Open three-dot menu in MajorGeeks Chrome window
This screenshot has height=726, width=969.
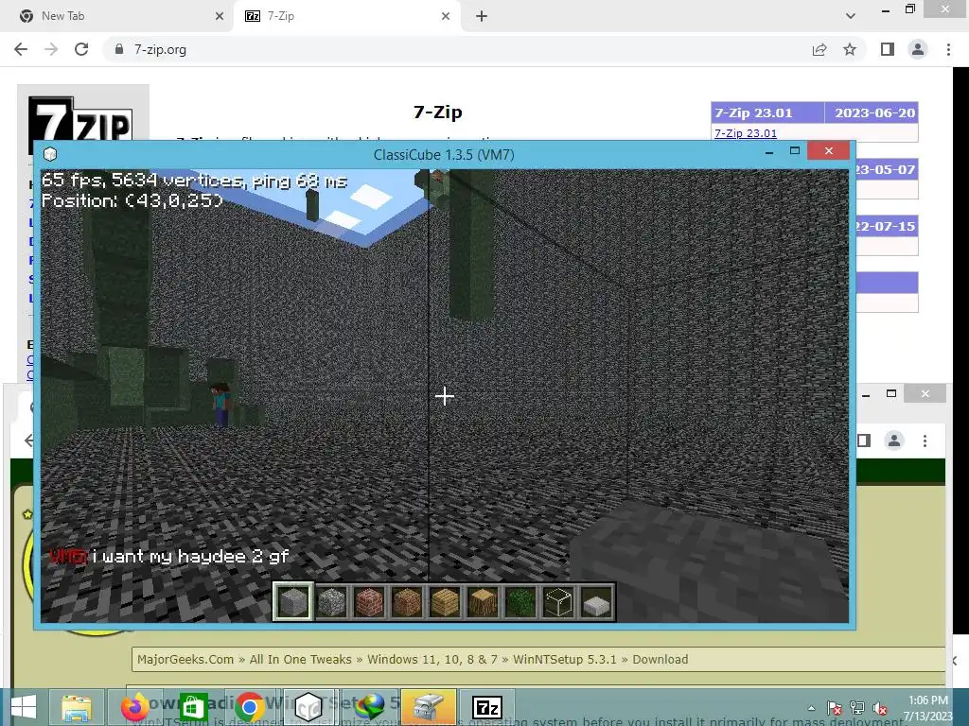point(925,441)
